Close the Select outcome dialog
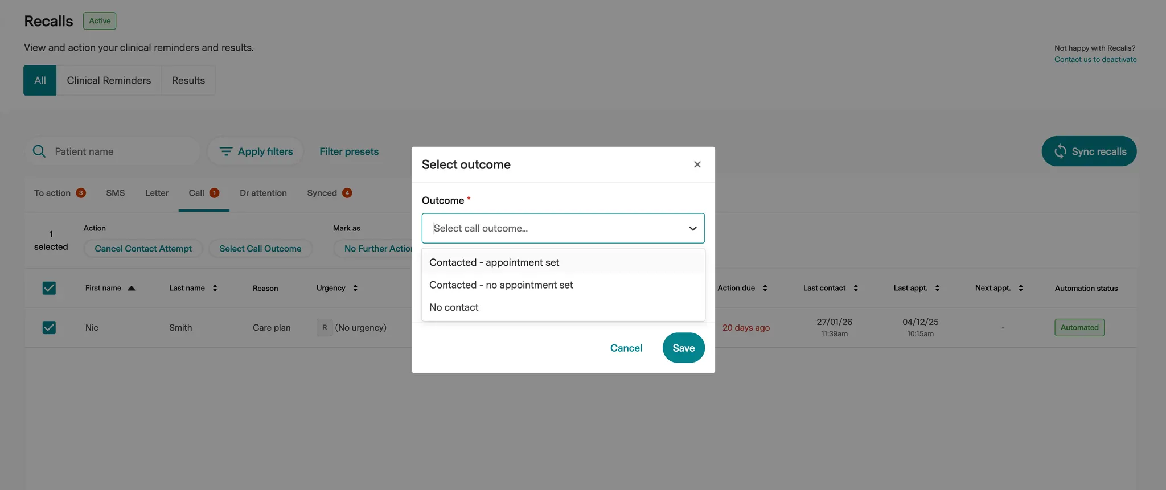This screenshot has height=490, width=1166. [x=697, y=164]
